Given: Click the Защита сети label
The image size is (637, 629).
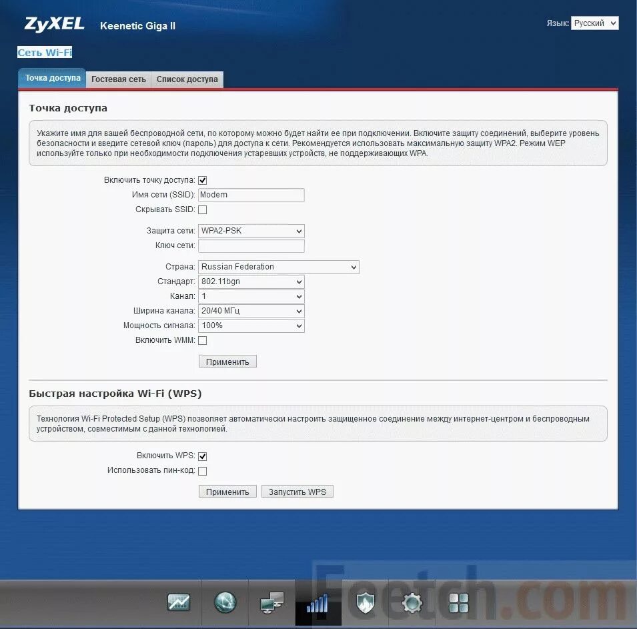Looking at the screenshot, I should 171,231.
